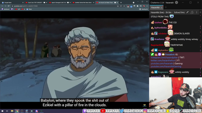202x113 pixels.
Task: Reload the YouTube page
Action: 9,6
